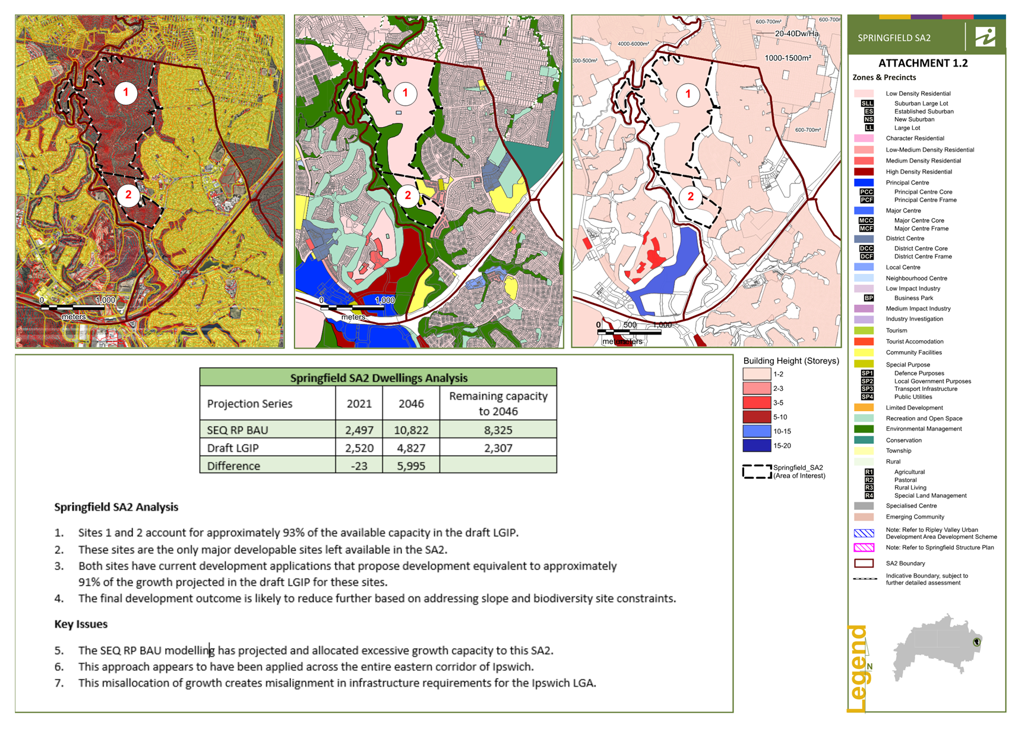Viewport: 1031px width, 729px height.
Task: Click site marker 2 on aerial map
Action: [x=128, y=195]
